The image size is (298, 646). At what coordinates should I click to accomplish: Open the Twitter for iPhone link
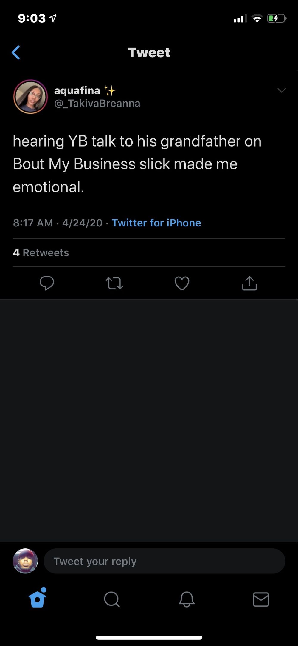click(x=156, y=223)
